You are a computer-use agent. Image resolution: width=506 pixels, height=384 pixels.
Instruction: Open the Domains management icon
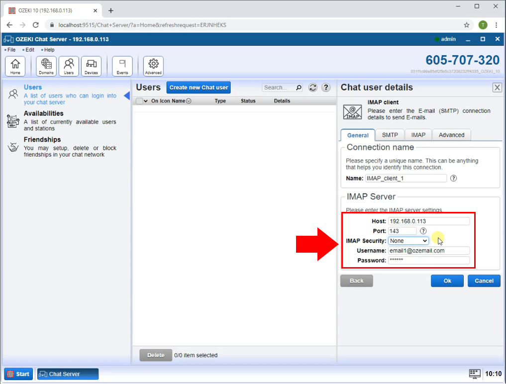45,65
